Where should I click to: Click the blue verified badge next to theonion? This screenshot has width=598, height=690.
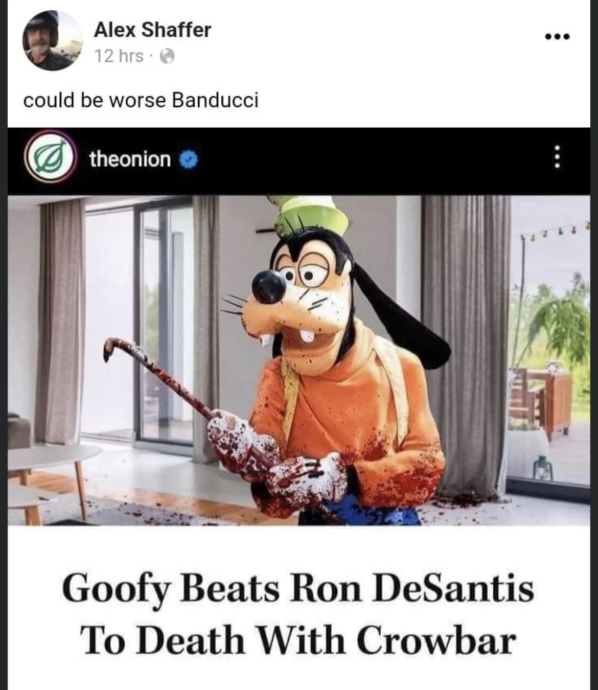(189, 160)
